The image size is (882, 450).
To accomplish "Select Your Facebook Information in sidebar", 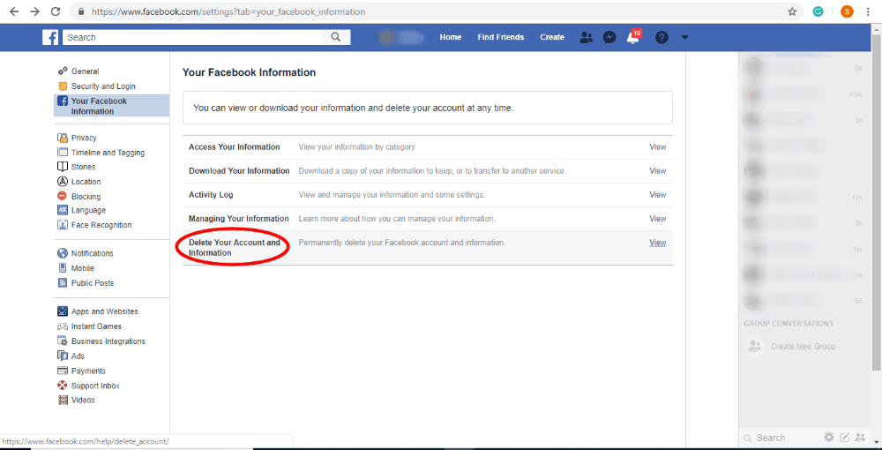I will coord(111,106).
